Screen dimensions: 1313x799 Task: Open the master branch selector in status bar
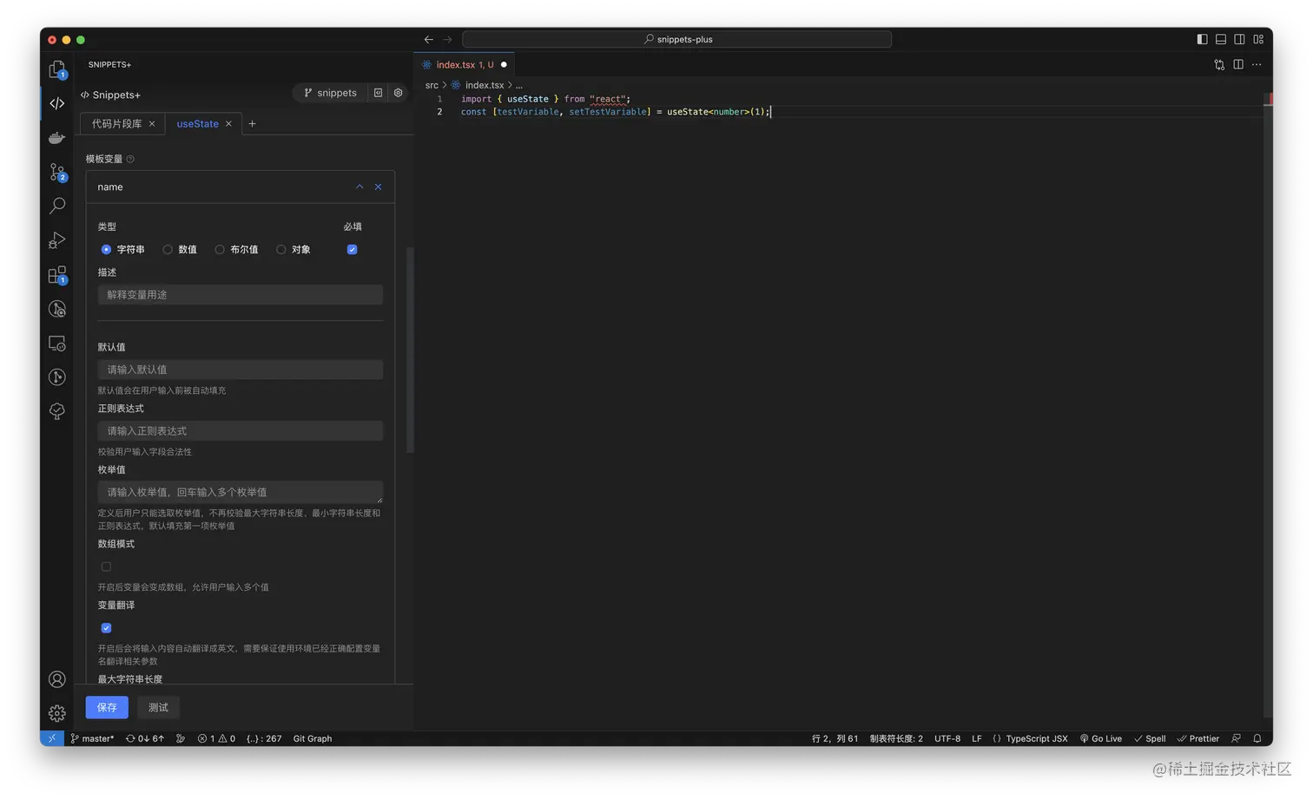92,738
